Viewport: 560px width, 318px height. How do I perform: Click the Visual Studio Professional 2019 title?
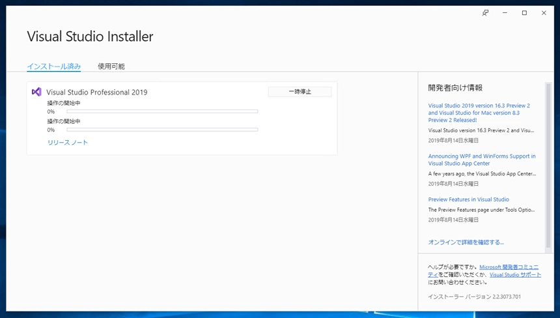97,92
